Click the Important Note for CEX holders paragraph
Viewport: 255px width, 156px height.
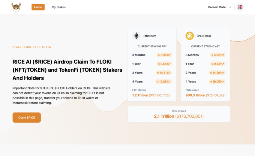(61, 95)
